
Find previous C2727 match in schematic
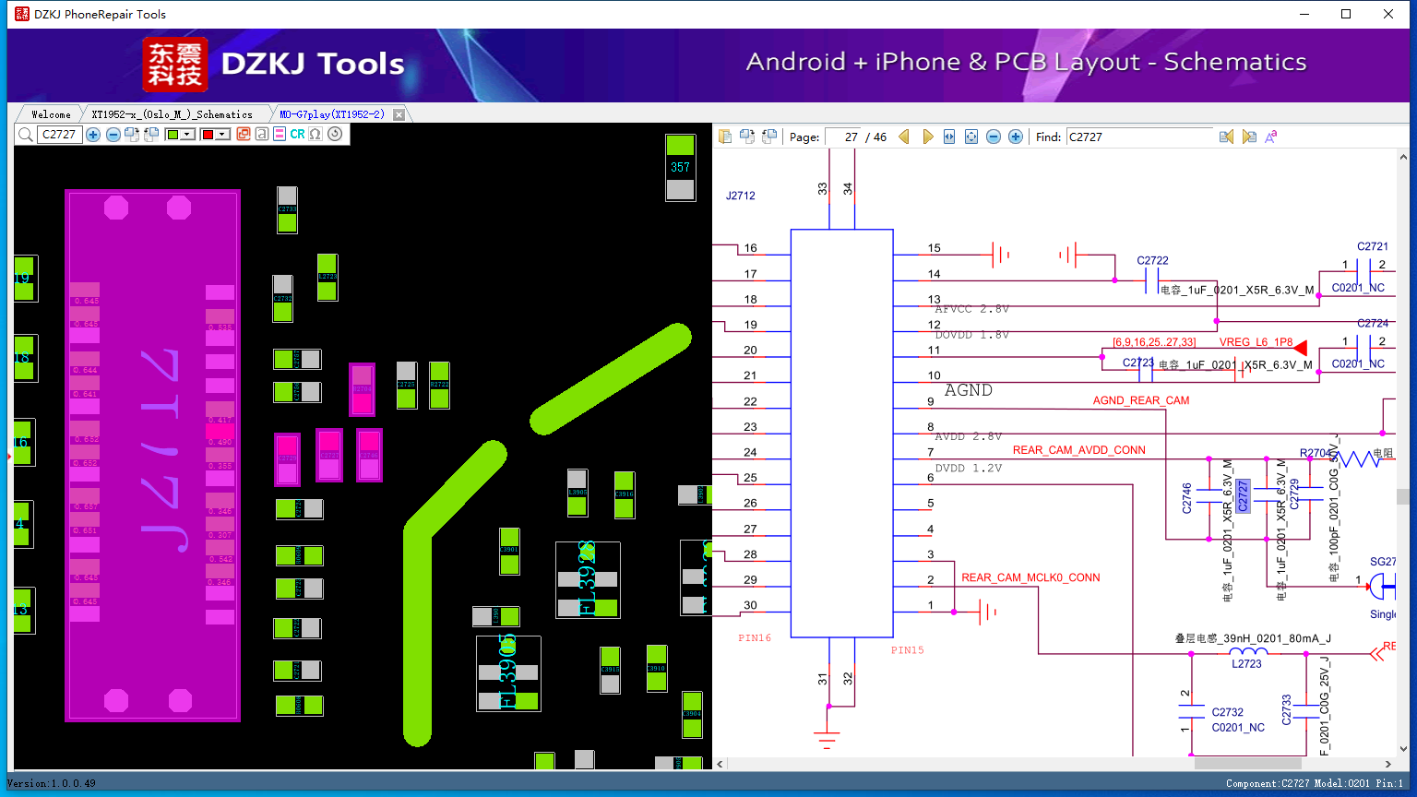click(x=1226, y=137)
